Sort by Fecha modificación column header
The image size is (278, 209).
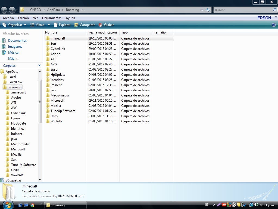(x=103, y=32)
